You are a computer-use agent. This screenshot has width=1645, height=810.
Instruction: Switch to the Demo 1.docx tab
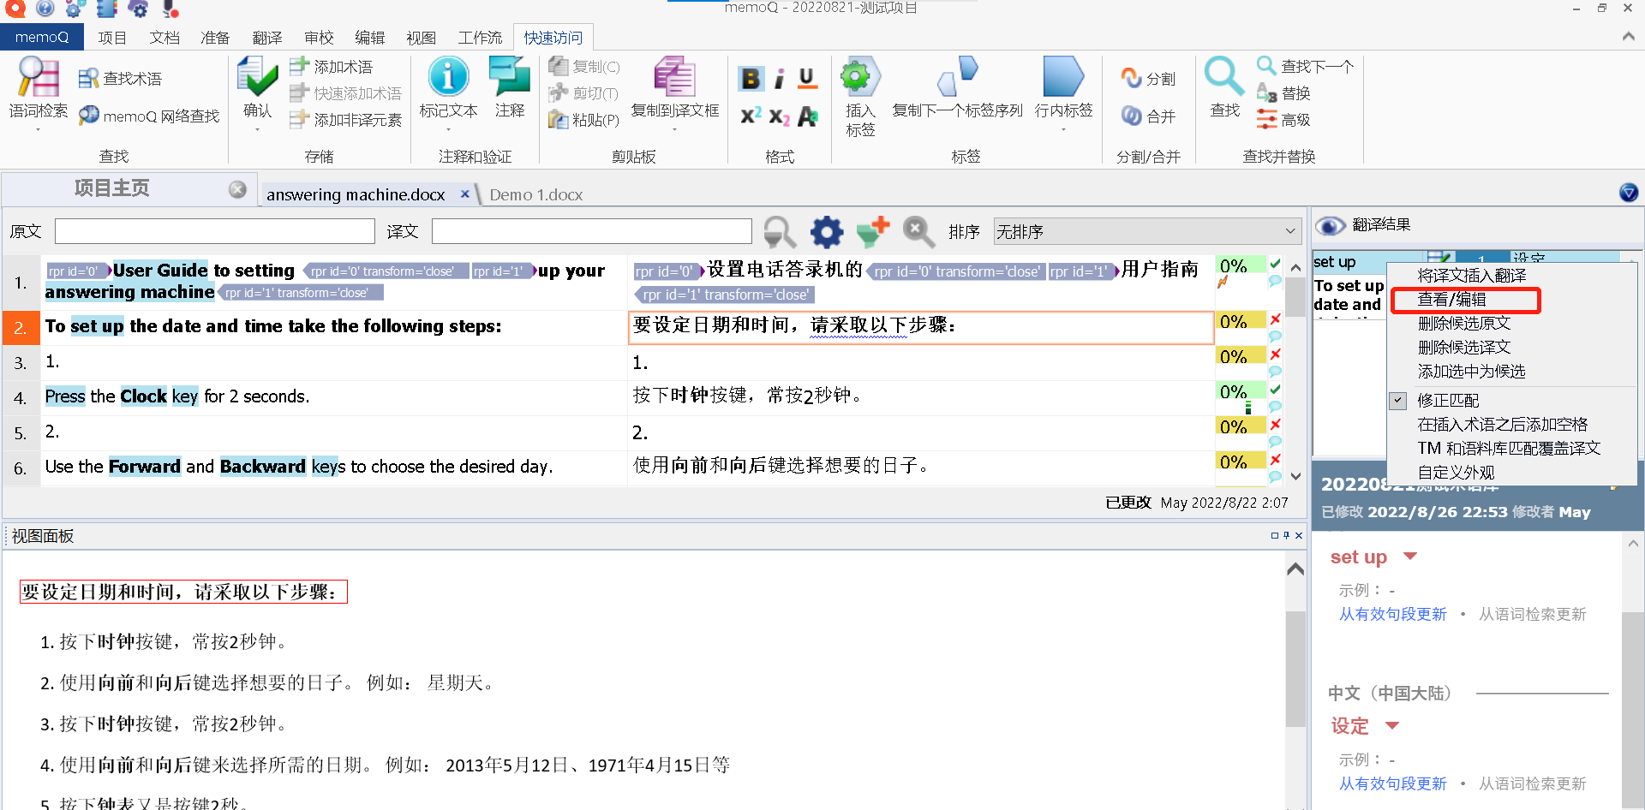[x=535, y=194]
